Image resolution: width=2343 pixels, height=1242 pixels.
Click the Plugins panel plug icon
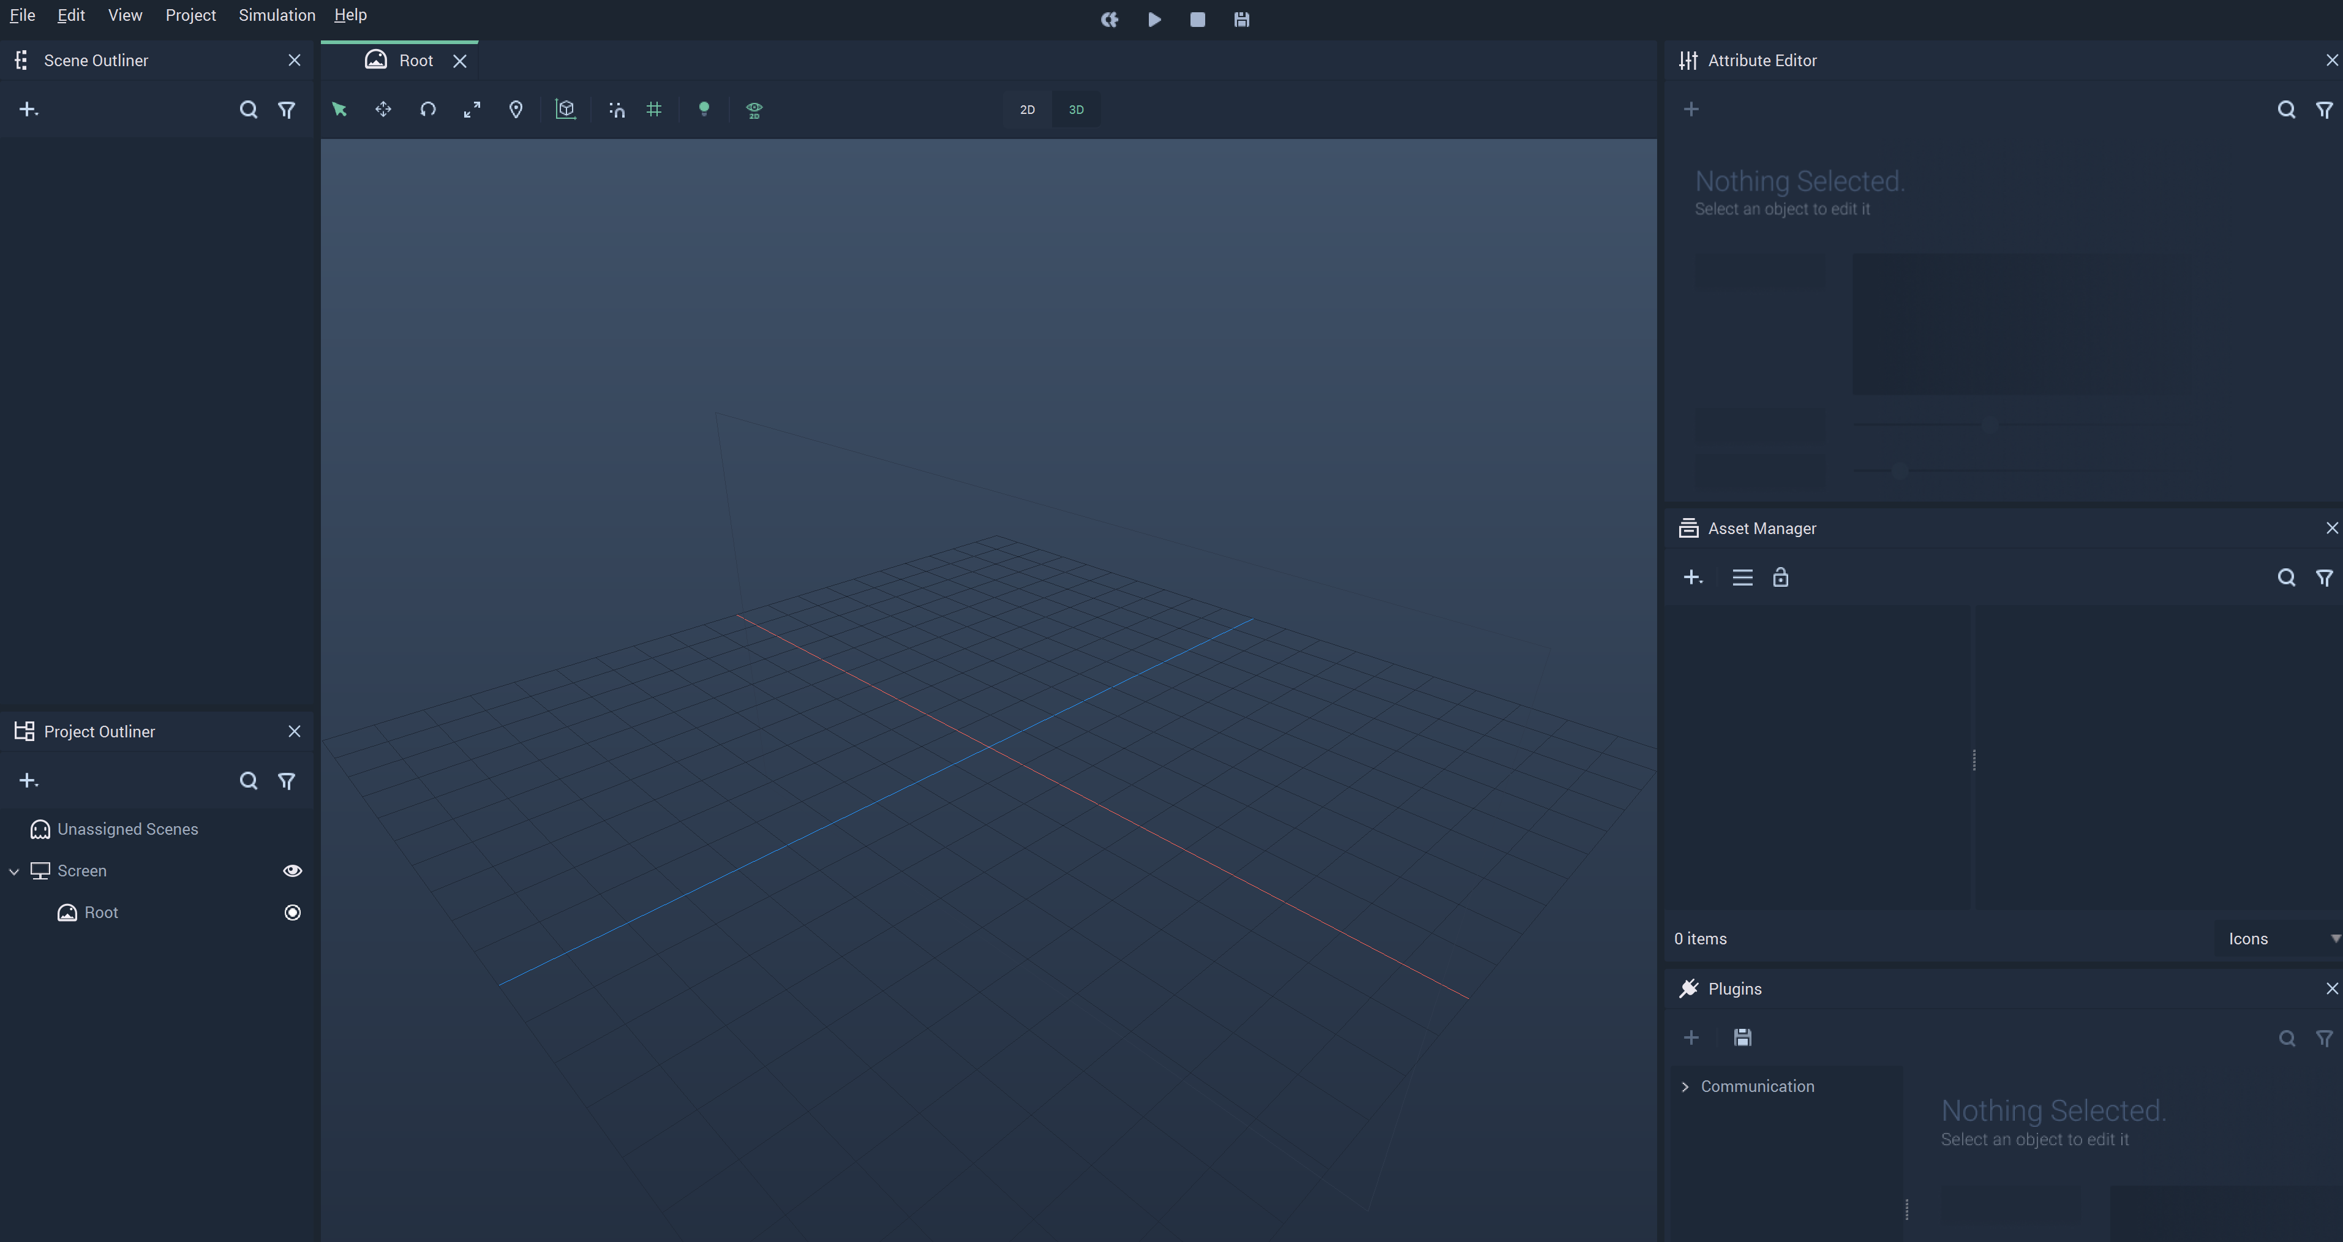(1688, 988)
